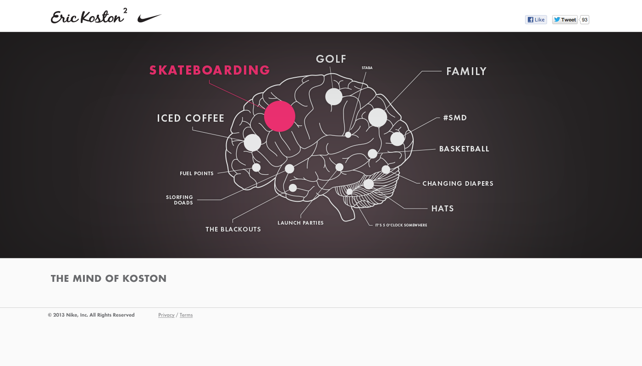
Task: Select the HATS label
Action: pyautogui.click(x=443, y=209)
